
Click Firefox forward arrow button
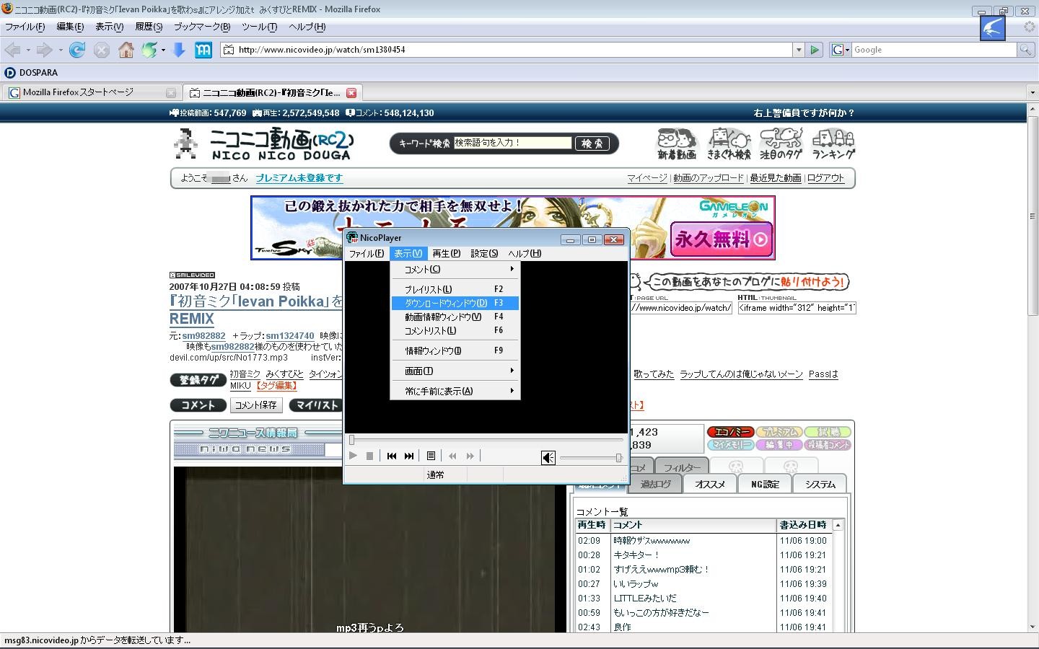(45, 50)
